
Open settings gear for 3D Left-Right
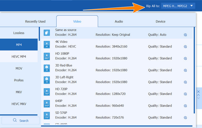(185, 82)
